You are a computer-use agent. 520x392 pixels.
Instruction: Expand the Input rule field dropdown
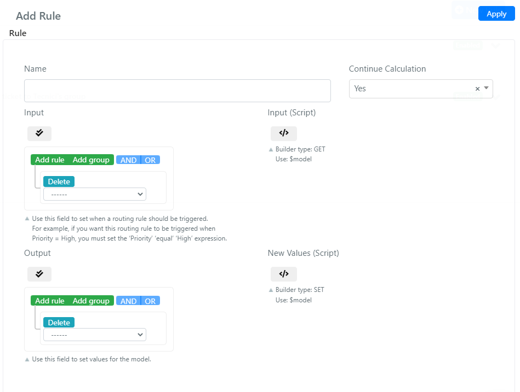[x=95, y=194]
